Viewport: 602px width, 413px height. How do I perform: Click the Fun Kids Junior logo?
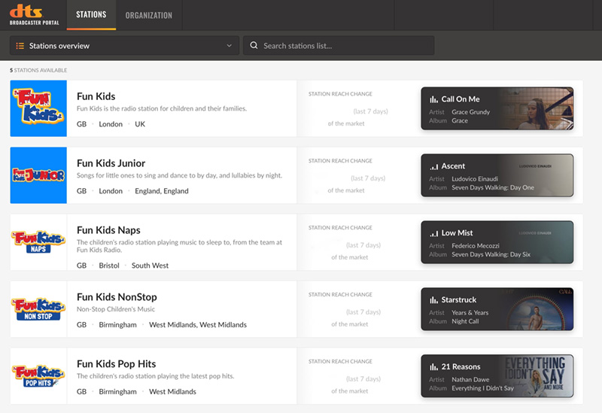pyautogui.click(x=38, y=175)
